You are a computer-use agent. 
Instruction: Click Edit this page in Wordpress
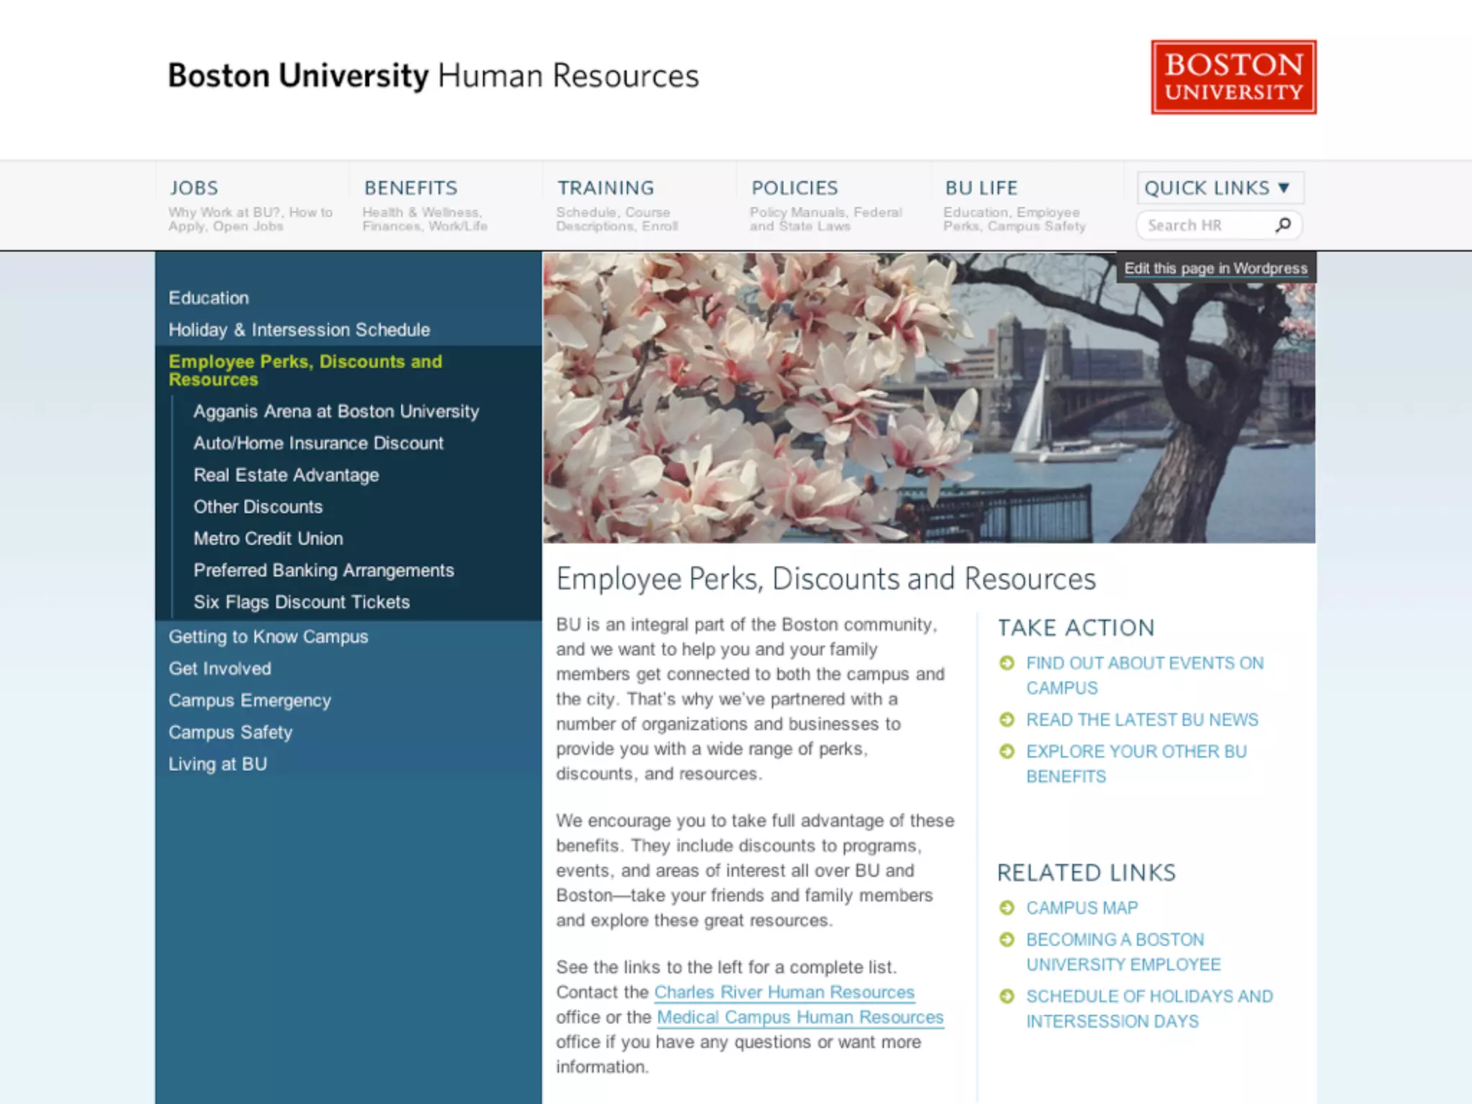(x=1215, y=268)
